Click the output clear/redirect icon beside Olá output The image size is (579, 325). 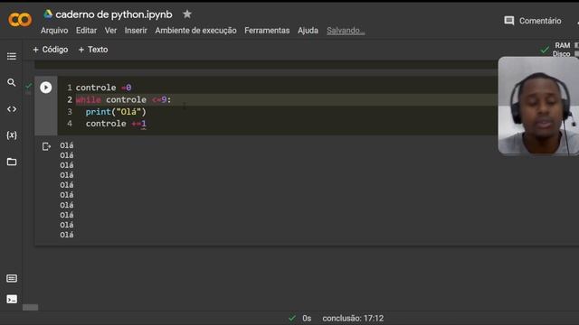point(46,146)
